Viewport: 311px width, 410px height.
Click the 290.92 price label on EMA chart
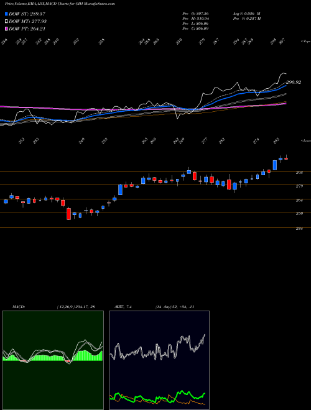294,82
